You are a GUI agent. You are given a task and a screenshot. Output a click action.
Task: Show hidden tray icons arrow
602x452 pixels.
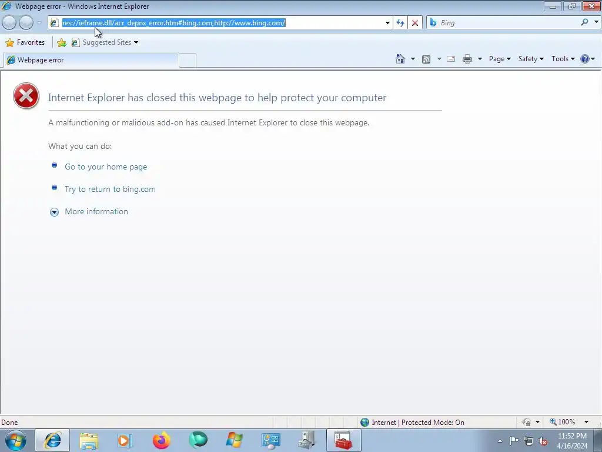[500, 441]
